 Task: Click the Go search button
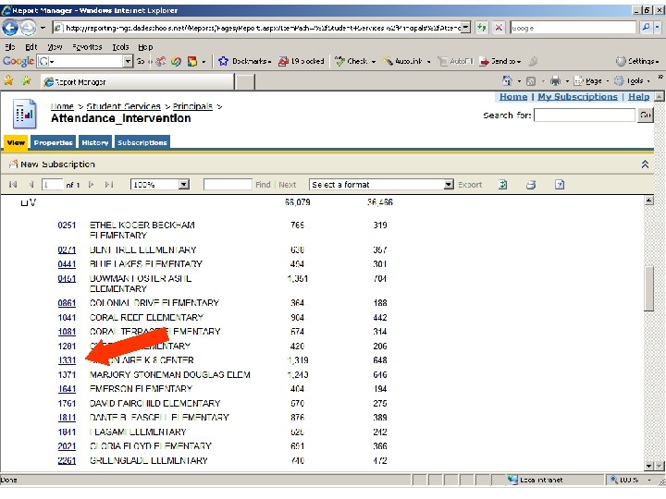pos(646,115)
